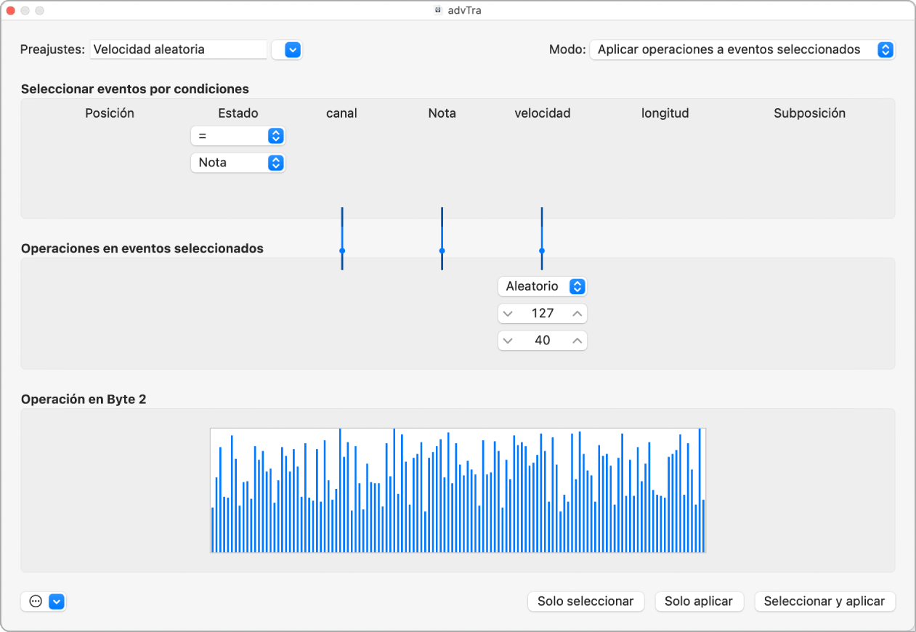Decrease the 40 value with down arrow
The width and height of the screenshot is (916, 632).
[508, 341]
